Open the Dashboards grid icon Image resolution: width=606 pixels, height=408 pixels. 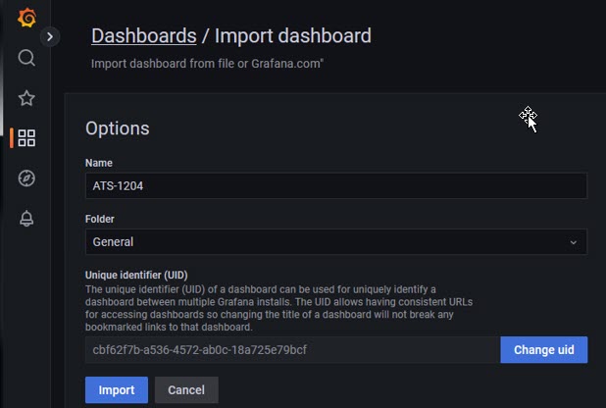tap(26, 138)
